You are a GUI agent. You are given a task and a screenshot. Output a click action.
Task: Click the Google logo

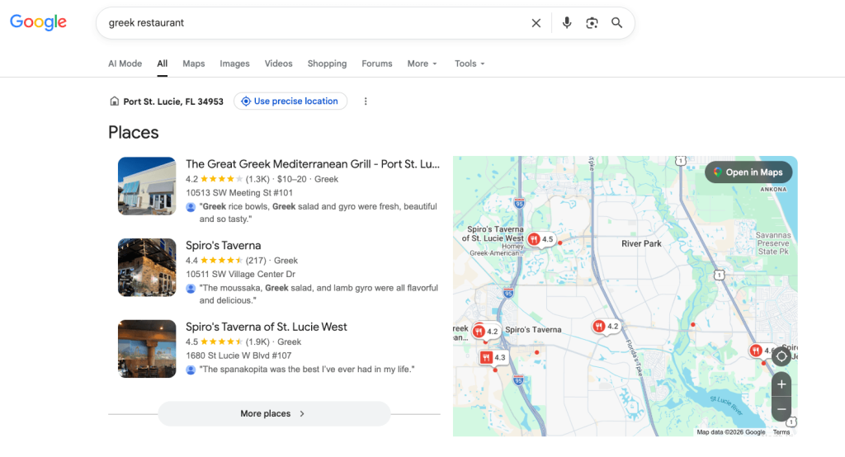click(x=38, y=22)
